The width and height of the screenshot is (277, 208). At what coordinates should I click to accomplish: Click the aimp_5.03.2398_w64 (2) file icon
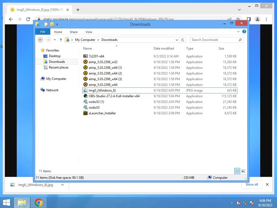click(x=85, y=73)
